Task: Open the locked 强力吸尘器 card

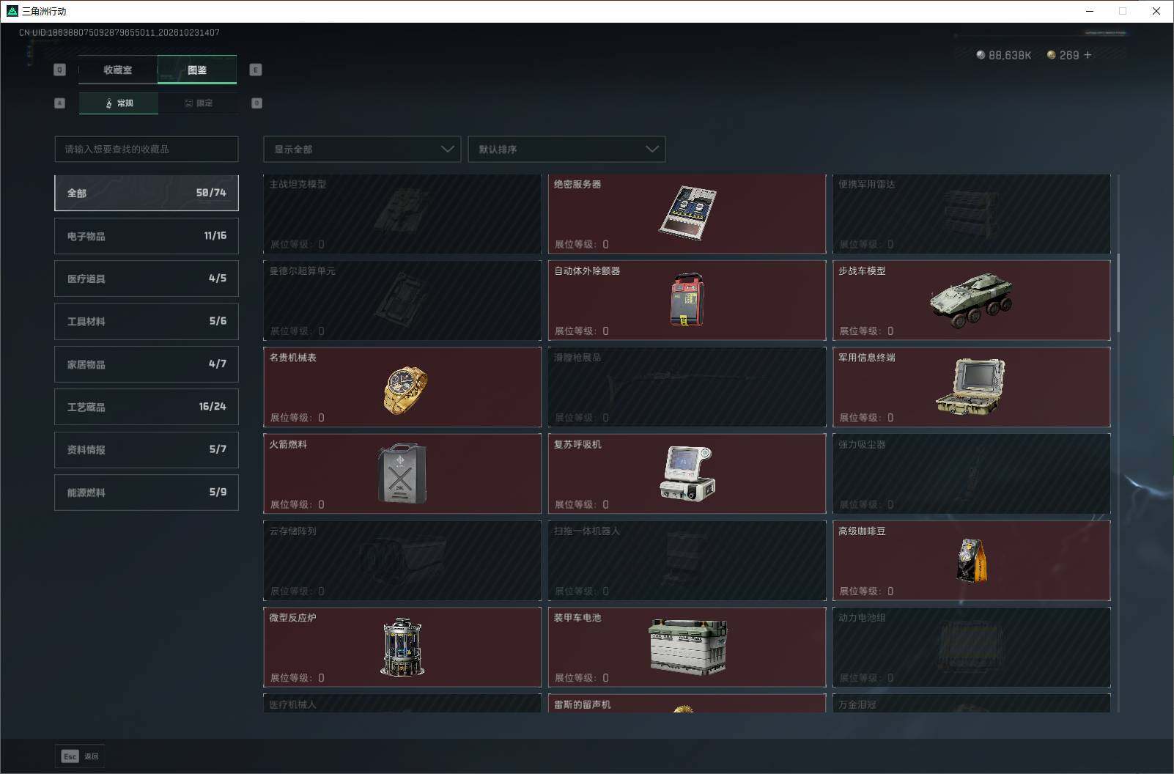Action: tap(972, 473)
